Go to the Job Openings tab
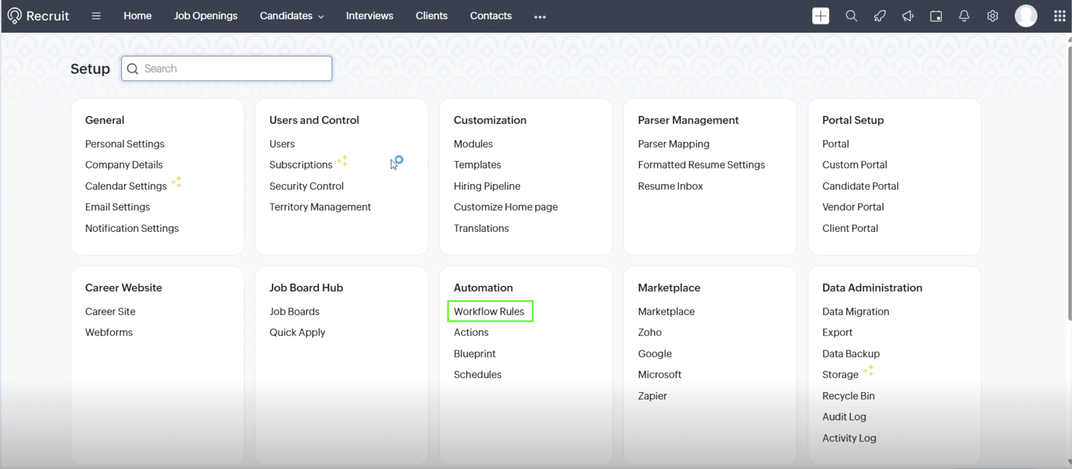 coord(205,16)
